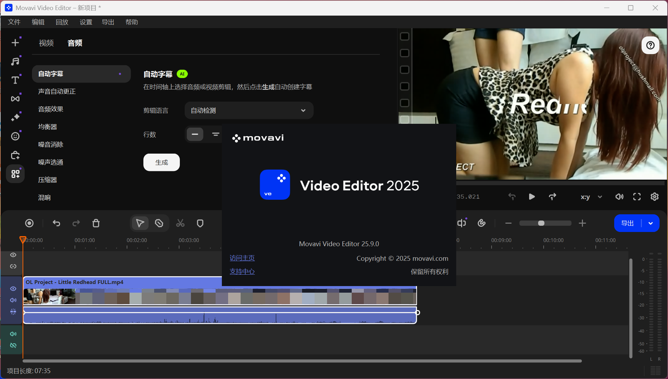The width and height of the screenshot is (668, 379).
Task: Open the x:y aspect ratio dropdown
Action: coord(591,197)
